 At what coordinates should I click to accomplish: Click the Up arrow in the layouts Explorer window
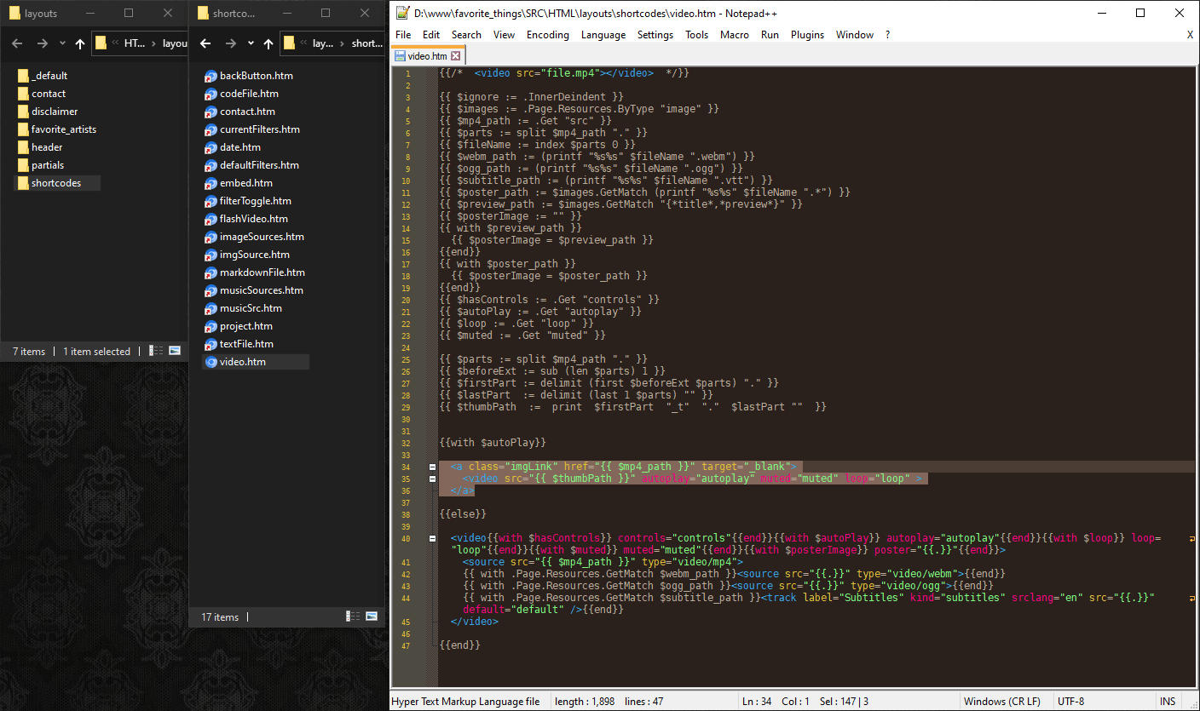[x=80, y=43]
